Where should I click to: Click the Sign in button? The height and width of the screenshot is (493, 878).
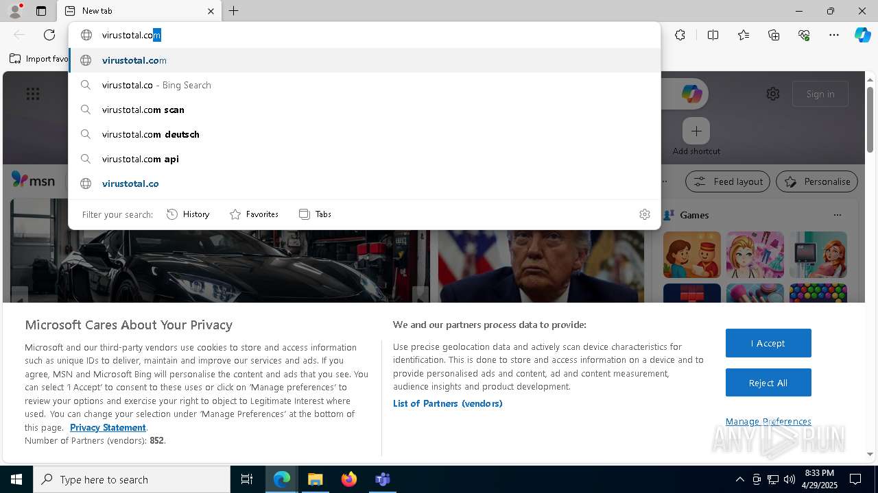(820, 94)
